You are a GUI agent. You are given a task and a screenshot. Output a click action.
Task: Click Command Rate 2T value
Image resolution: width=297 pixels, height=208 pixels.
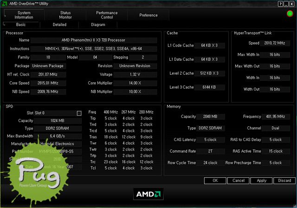tap(210, 151)
